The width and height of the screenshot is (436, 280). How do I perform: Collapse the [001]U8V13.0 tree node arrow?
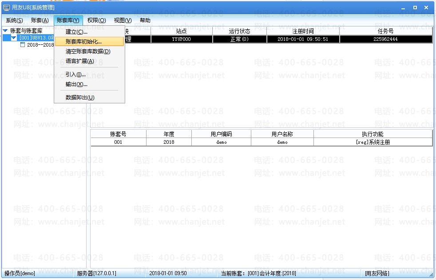14,38
